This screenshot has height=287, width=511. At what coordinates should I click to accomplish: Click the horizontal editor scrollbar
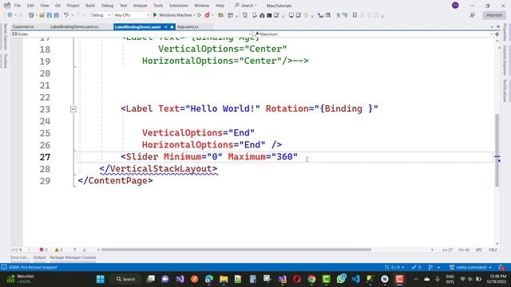236,250
